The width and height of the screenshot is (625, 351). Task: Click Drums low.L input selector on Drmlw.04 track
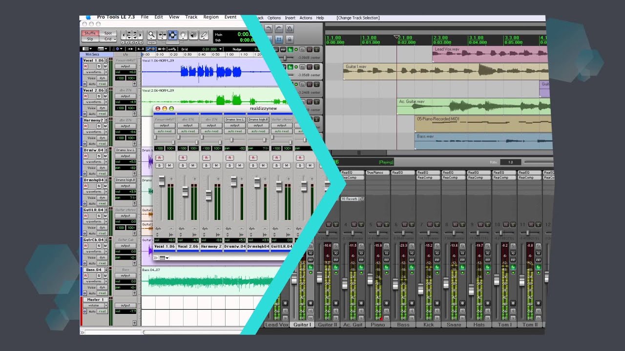tap(125, 150)
